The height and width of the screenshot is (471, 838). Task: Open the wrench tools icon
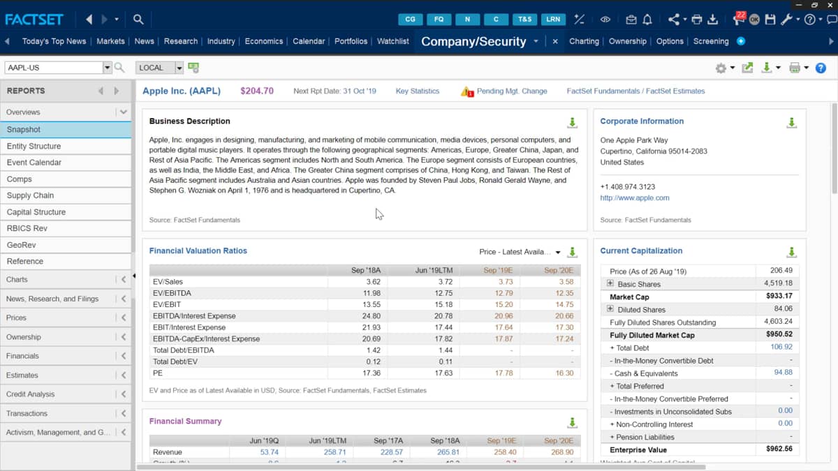click(786, 20)
